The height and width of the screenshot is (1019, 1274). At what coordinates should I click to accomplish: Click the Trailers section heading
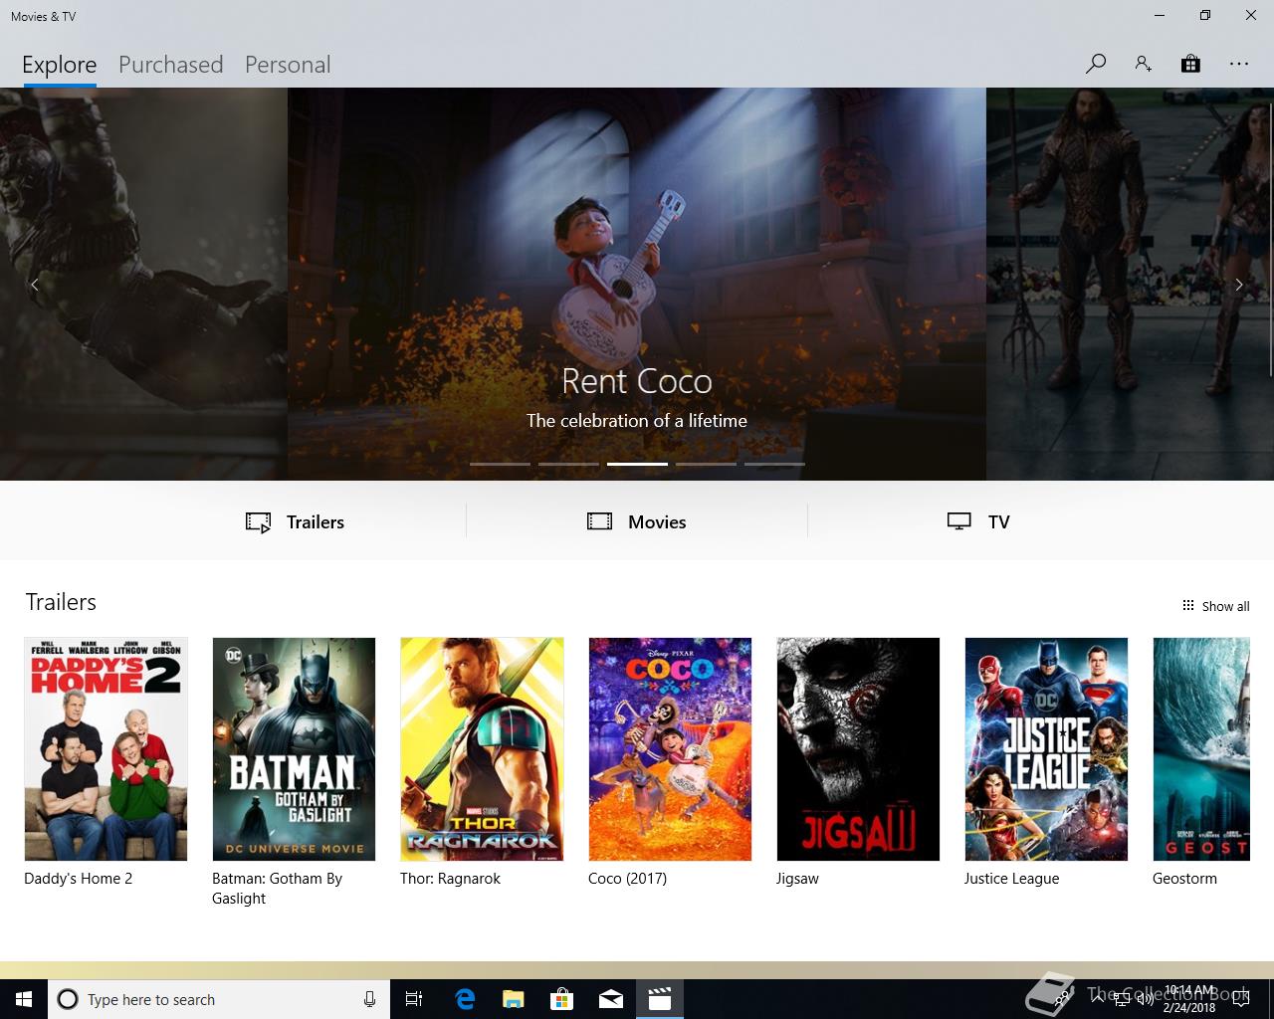61,602
